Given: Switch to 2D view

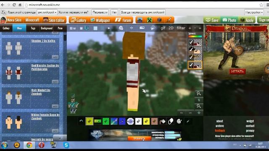Looking at the screenshot, I should click(x=171, y=28).
